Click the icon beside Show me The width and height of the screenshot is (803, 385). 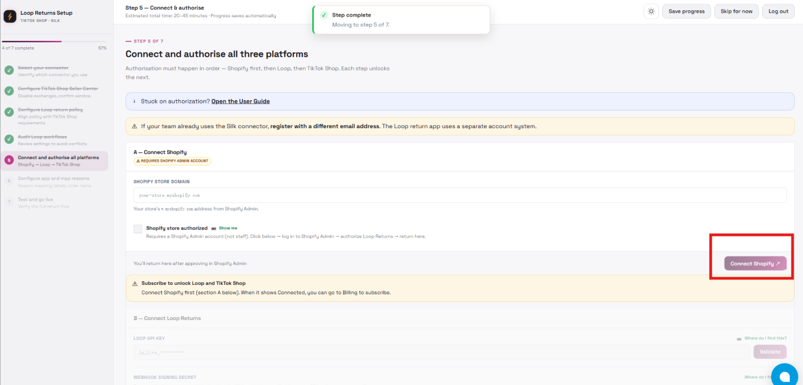pos(213,228)
